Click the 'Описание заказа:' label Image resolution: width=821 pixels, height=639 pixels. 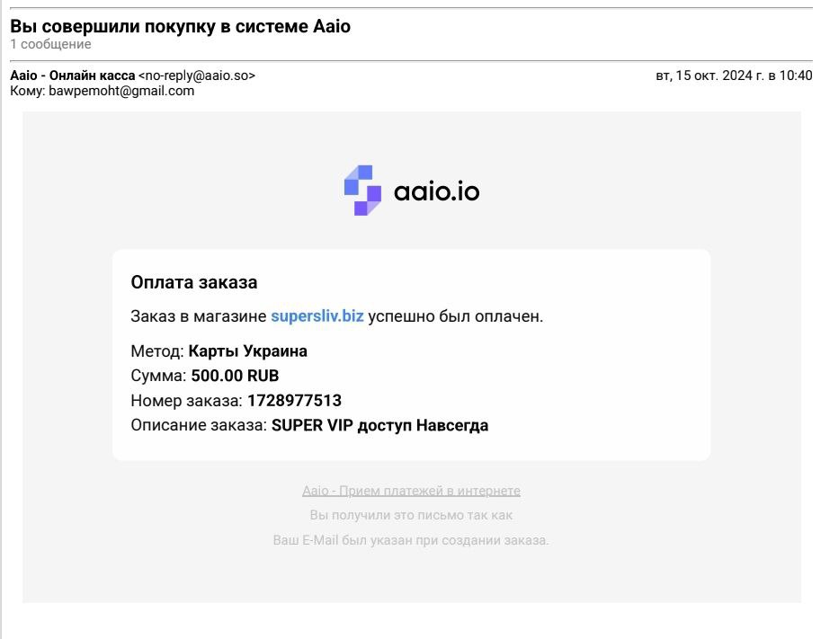pyautogui.click(x=199, y=425)
